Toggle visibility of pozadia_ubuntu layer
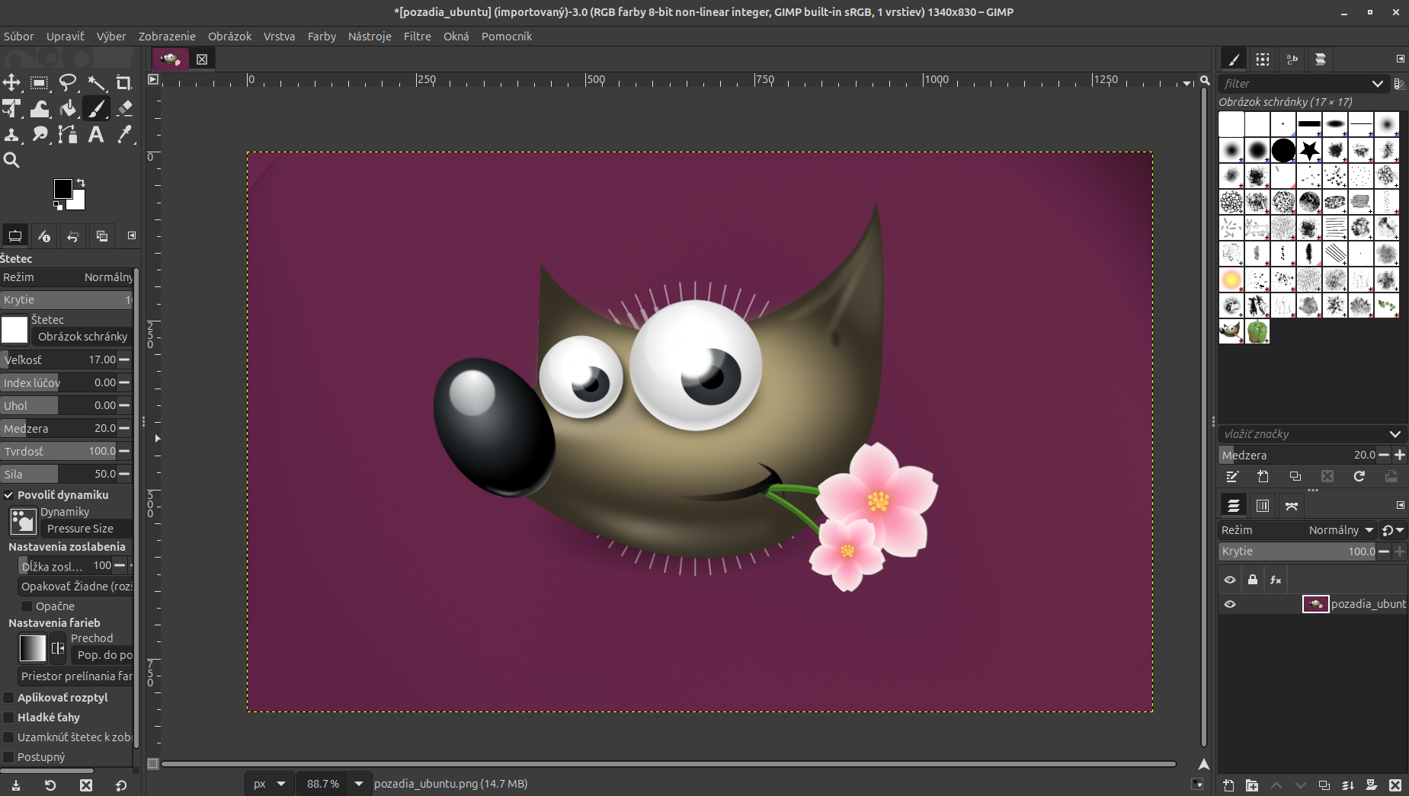Viewport: 1409px width, 796px height. pos(1230,604)
